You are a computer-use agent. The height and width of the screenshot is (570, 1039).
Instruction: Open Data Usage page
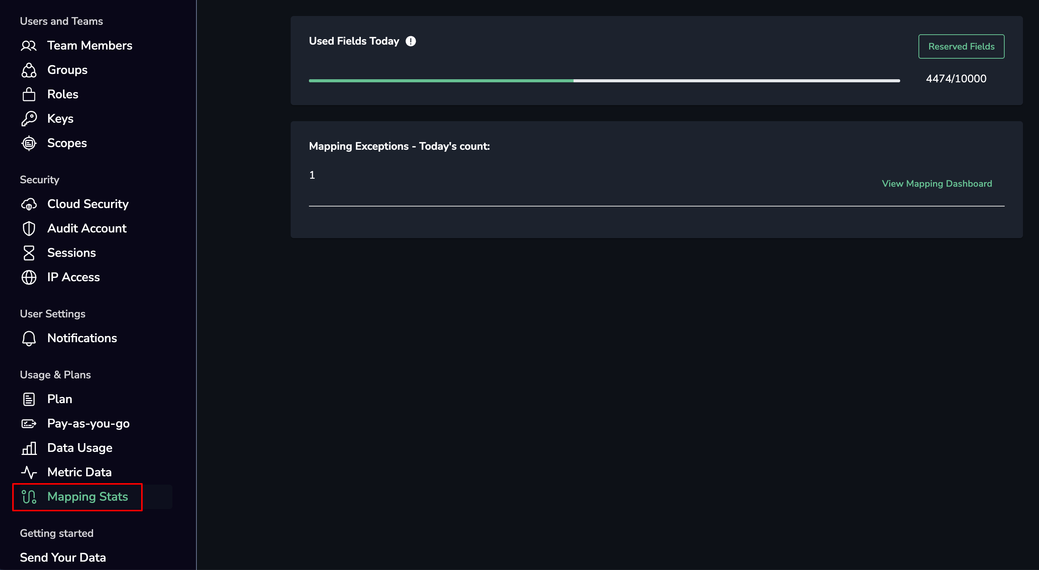coord(79,448)
